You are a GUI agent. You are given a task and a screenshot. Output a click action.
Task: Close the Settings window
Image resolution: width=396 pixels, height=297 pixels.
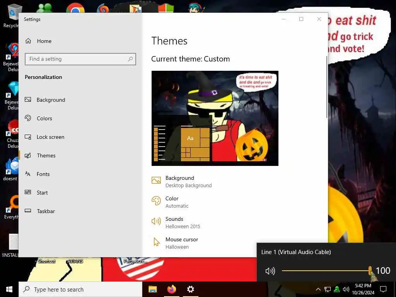click(x=319, y=19)
